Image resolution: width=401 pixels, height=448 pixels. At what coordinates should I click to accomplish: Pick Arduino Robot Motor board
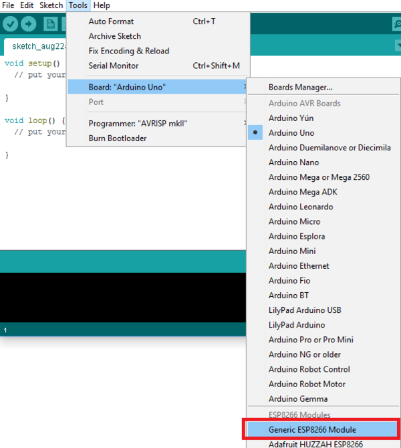coord(323,384)
